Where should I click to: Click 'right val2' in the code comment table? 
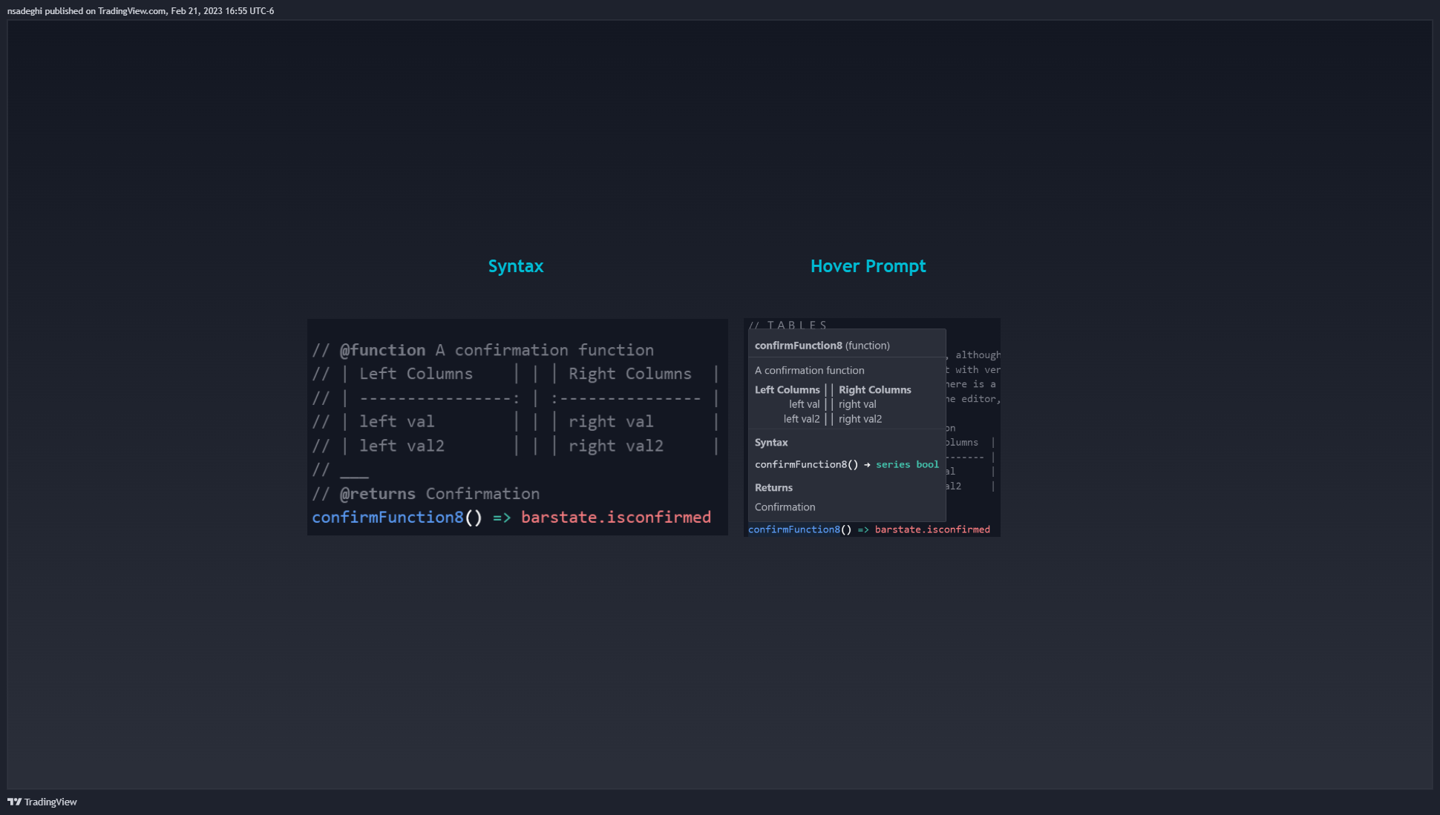(616, 446)
